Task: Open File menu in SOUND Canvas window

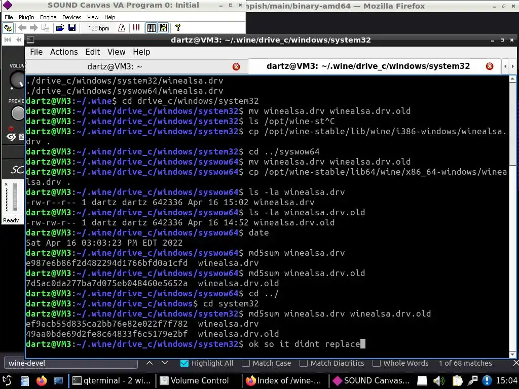Action: pyautogui.click(x=9, y=17)
